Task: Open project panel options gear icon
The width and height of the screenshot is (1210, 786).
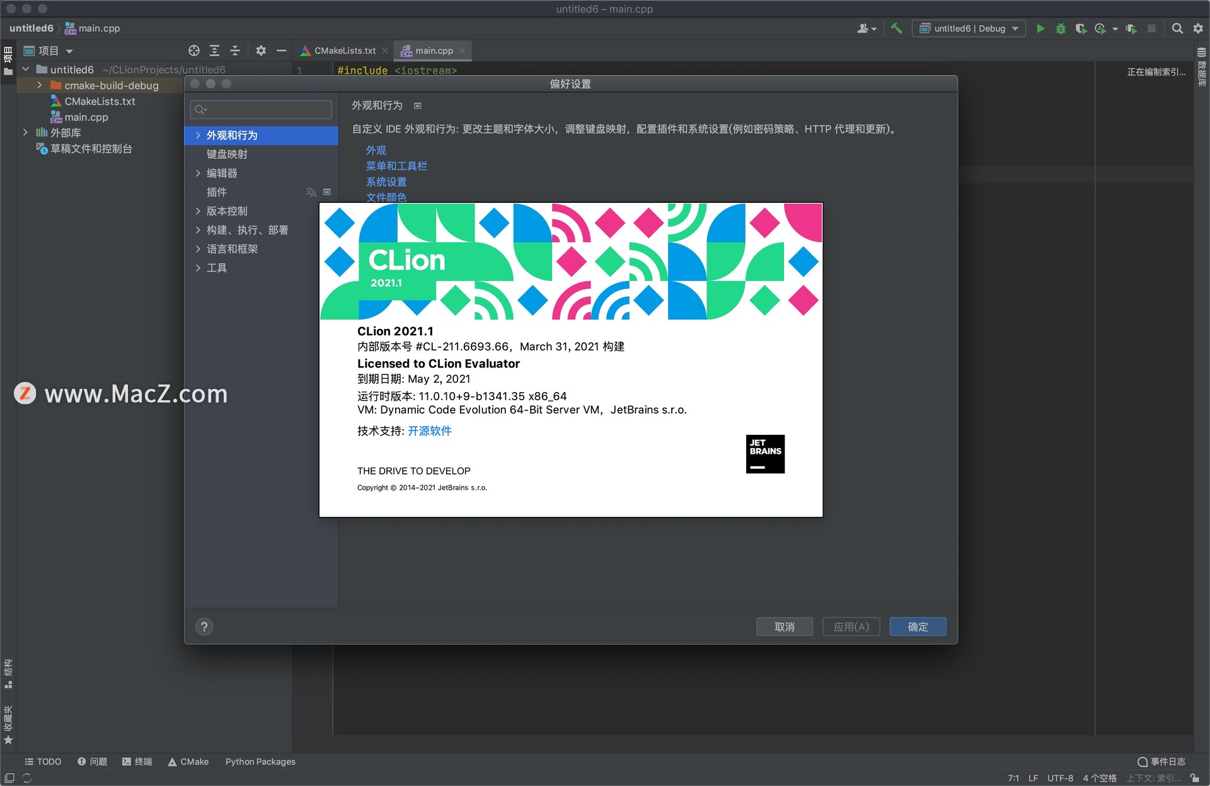Action: tap(261, 50)
